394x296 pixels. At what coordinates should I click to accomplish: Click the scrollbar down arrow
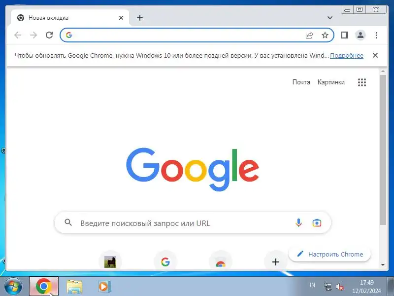383,265
